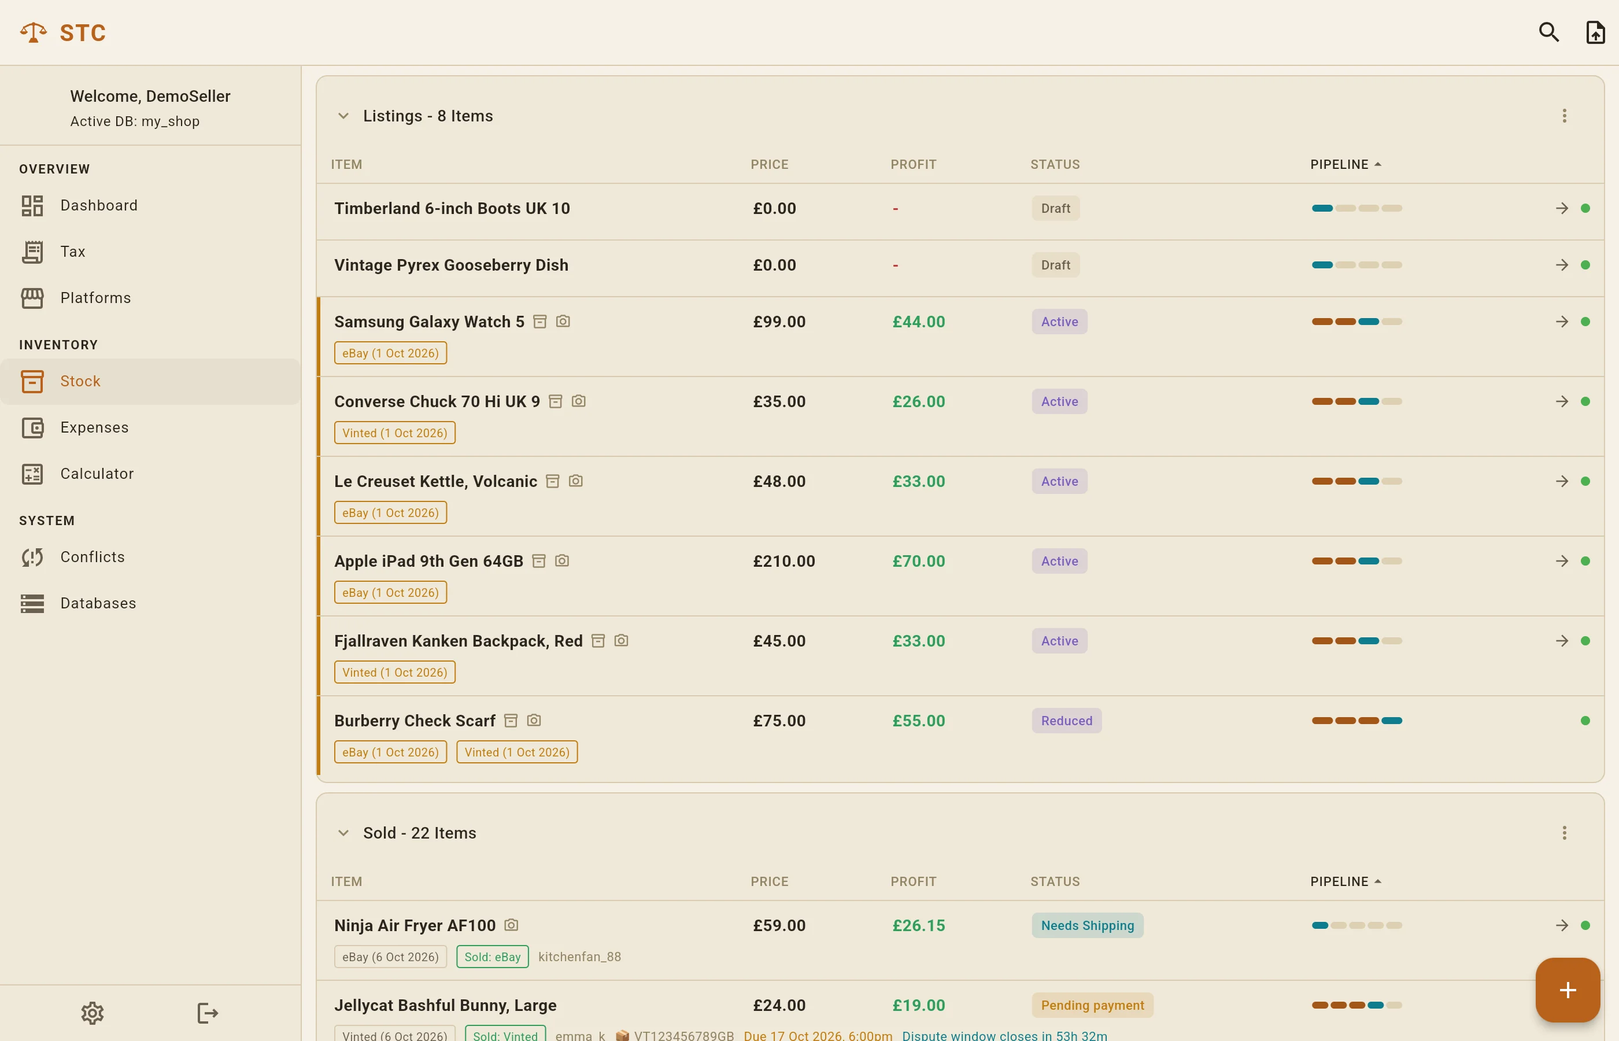The height and width of the screenshot is (1041, 1619).
Task: Open Platforms from the sidebar
Action: pyautogui.click(x=150, y=298)
